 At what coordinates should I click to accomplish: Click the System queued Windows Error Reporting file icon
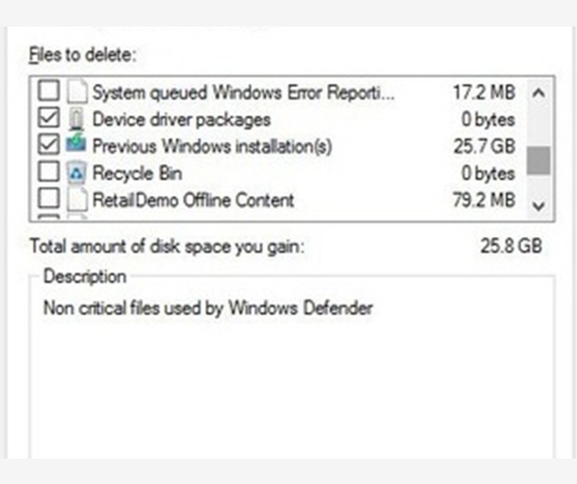pos(77,93)
